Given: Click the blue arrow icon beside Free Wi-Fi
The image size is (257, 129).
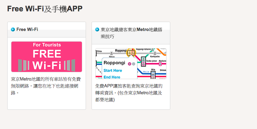Looking at the screenshot, I should tap(13, 30).
